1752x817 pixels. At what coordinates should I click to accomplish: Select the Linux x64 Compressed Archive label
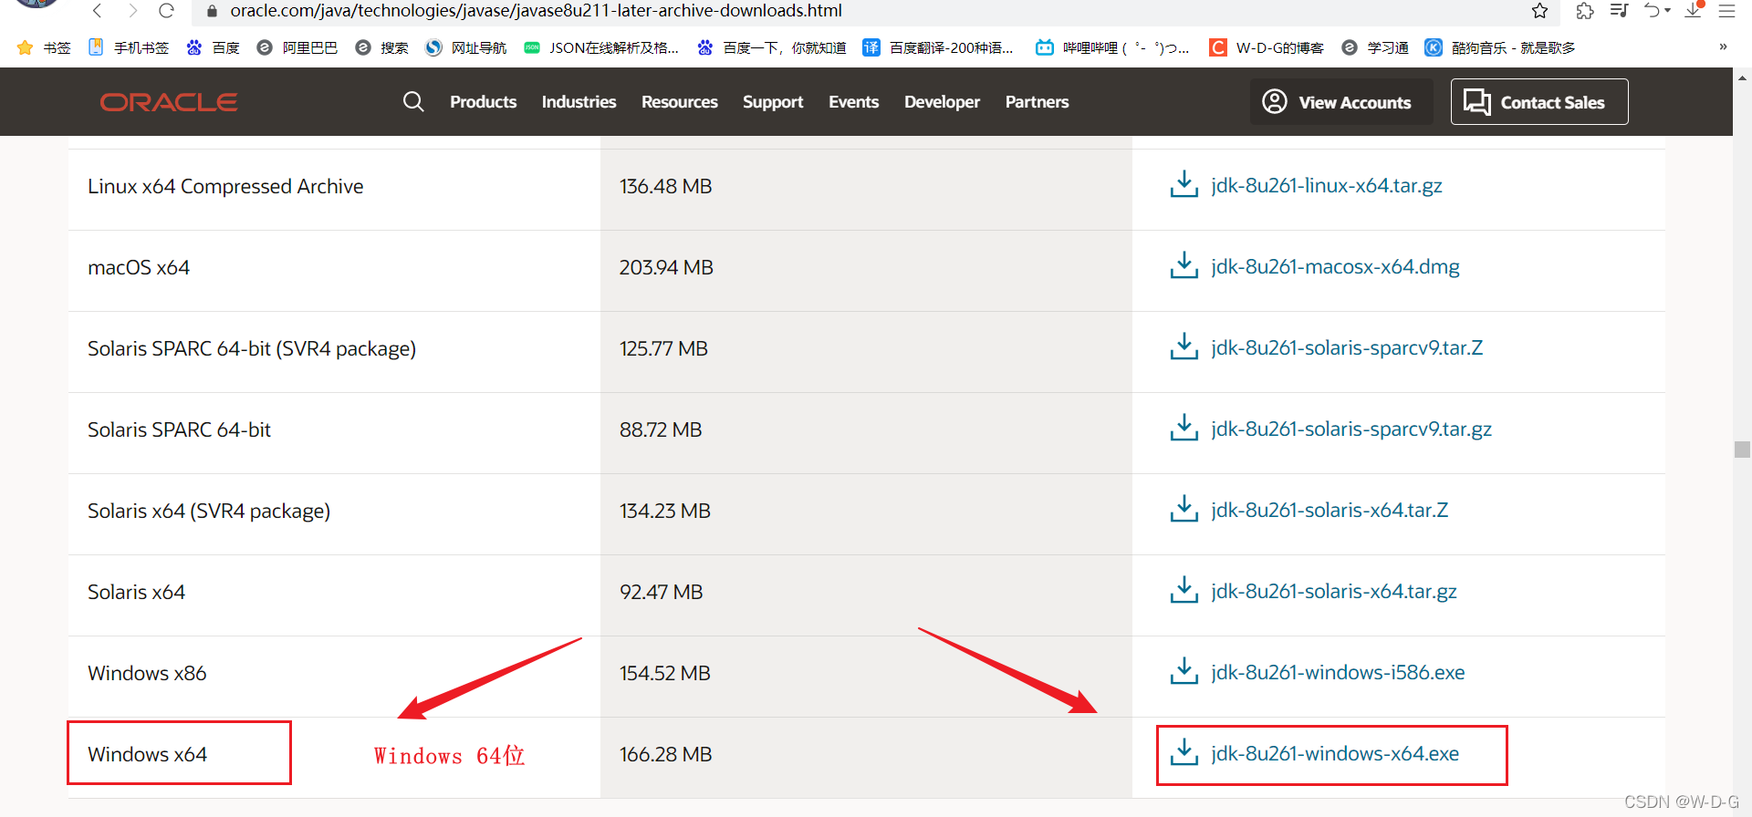click(225, 186)
